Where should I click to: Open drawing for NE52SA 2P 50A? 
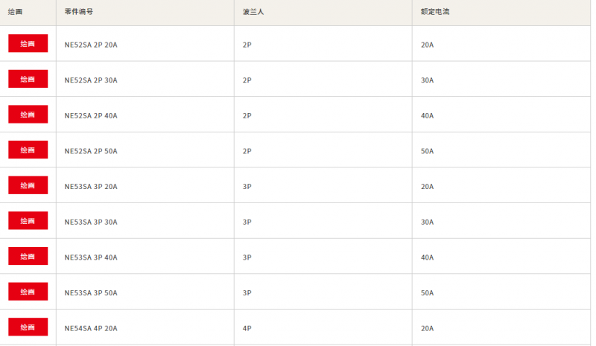pos(28,150)
